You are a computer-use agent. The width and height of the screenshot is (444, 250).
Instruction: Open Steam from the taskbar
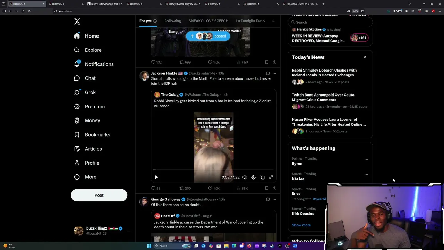[x=272, y=246]
